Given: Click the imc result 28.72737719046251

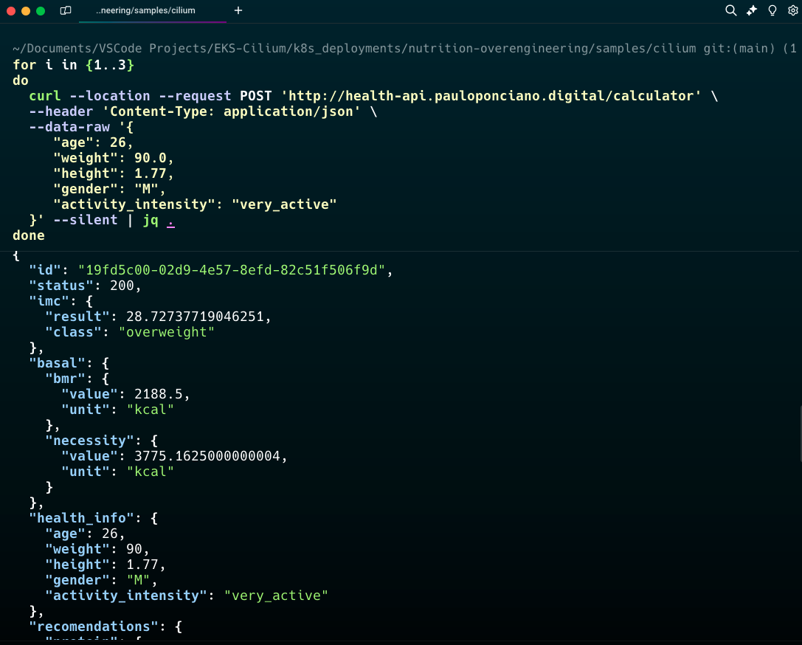Looking at the screenshot, I should pyautogui.click(x=195, y=317).
